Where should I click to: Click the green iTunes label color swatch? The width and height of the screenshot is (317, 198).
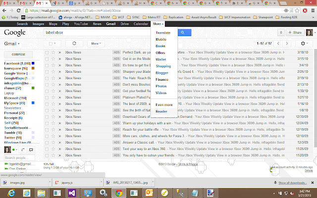click(33, 88)
